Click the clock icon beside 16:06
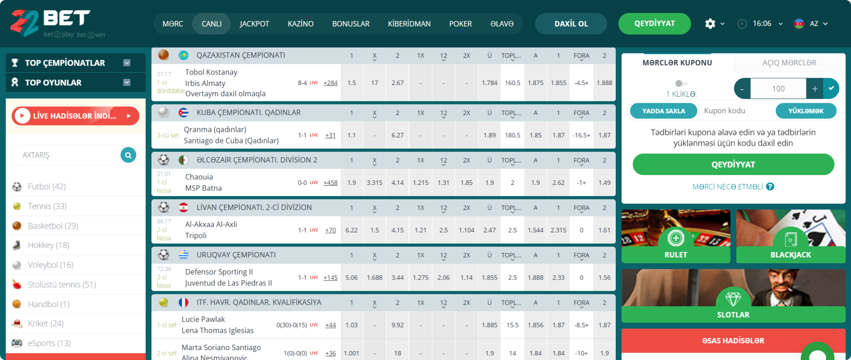The image size is (851, 360). pos(742,24)
